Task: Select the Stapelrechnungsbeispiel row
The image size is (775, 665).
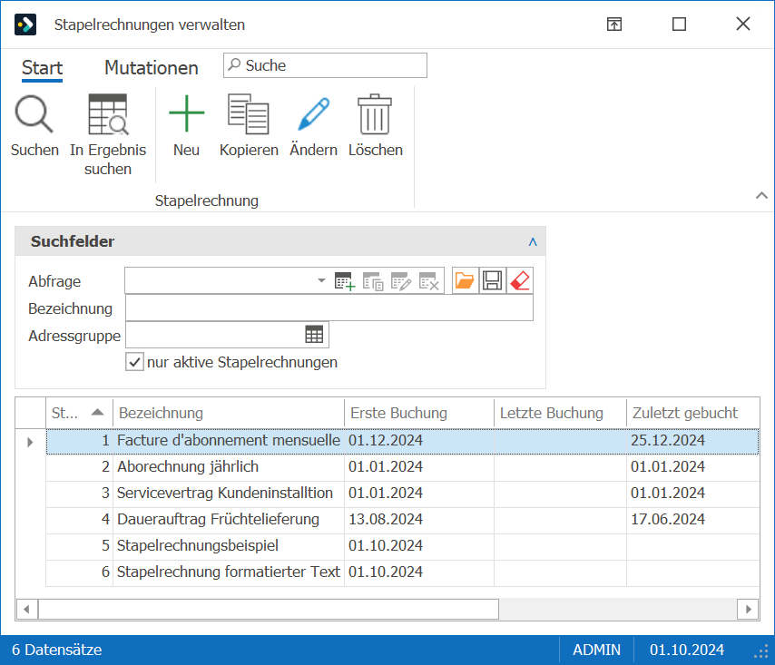Action: (403, 545)
